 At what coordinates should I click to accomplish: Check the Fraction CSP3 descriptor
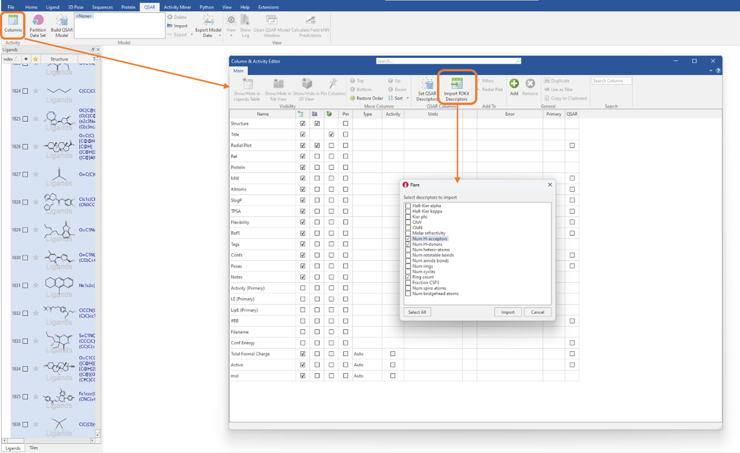pos(408,283)
